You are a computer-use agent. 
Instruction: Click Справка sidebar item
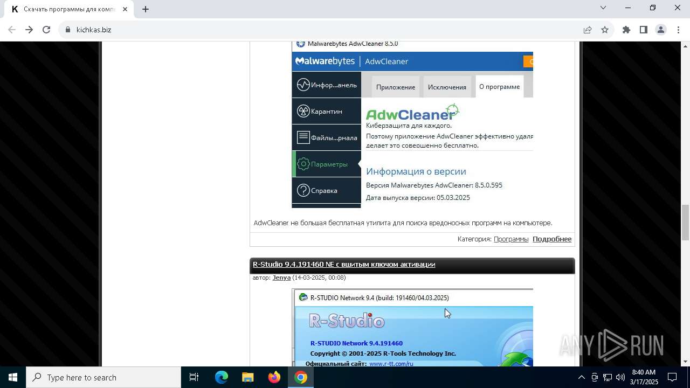tap(327, 190)
